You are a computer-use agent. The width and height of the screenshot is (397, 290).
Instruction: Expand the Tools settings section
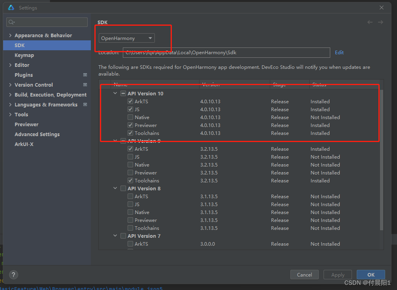pos(10,114)
